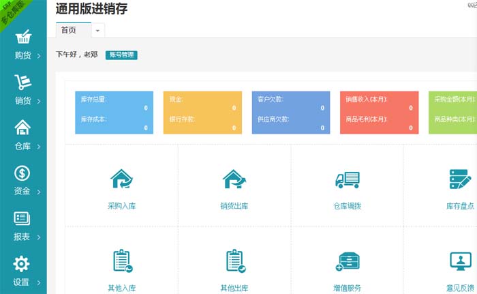The width and height of the screenshot is (477, 294).
Task: Click the 仓库调拨 truck icon
Action: (x=347, y=179)
